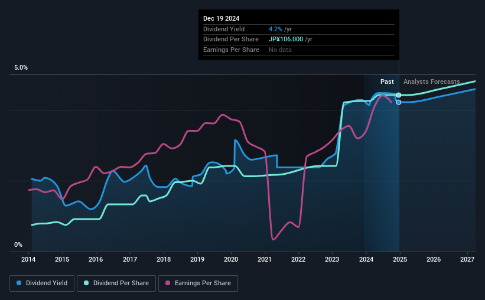Viewport: 485px width, 300px height.
Task: Click the teal dot in the Dividend Per Share legend
Action: (87, 283)
